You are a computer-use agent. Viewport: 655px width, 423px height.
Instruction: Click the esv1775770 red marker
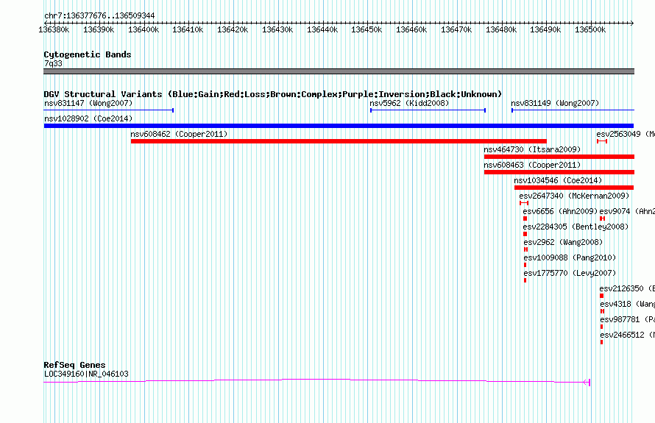coord(525,280)
